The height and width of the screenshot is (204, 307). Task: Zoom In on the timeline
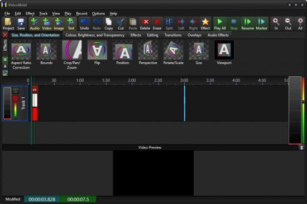[276, 24]
